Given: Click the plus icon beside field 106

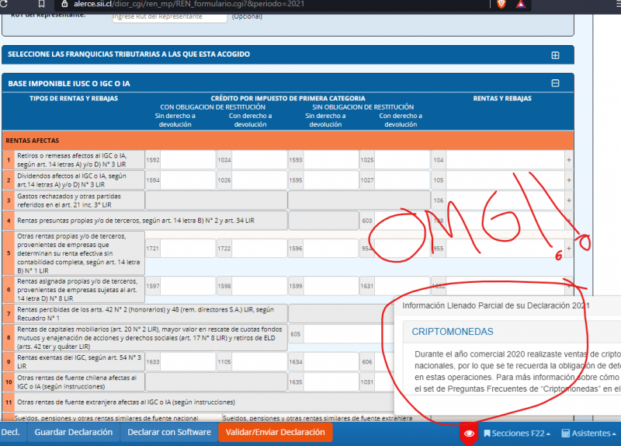Looking at the screenshot, I should pyautogui.click(x=568, y=200).
